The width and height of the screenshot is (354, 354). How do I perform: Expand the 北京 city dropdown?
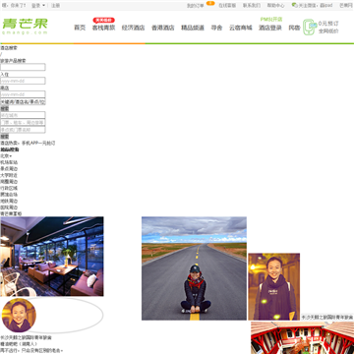pos(6,155)
